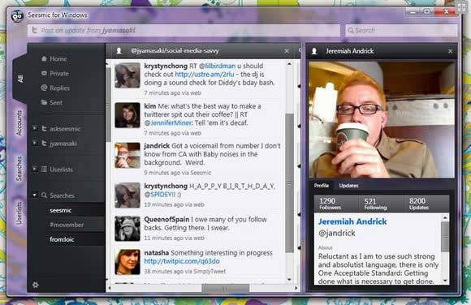
Task: Open settings gear icon
Action: pyautogui.click(x=36, y=285)
